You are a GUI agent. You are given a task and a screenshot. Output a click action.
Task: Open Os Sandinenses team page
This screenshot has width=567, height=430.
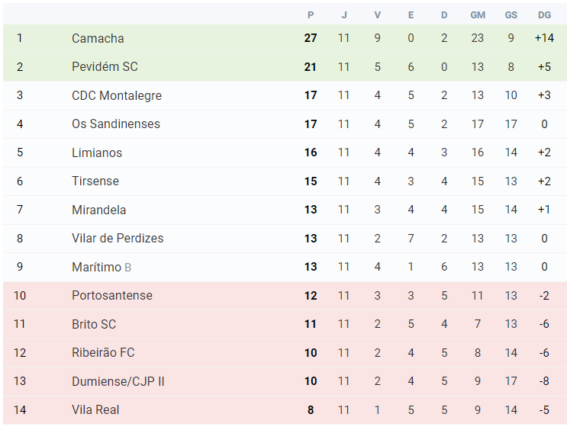pyautogui.click(x=116, y=124)
